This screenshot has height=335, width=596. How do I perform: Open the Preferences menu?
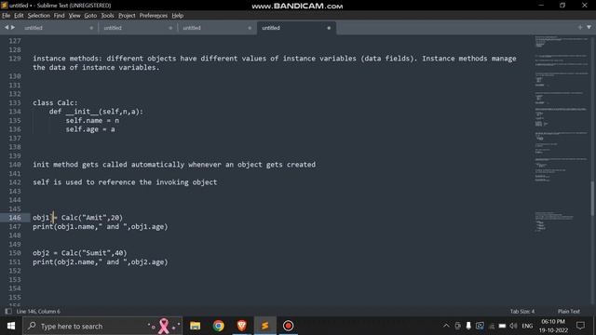click(x=153, y=16)
